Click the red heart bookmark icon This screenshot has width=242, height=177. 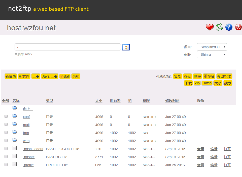(210, 27)
